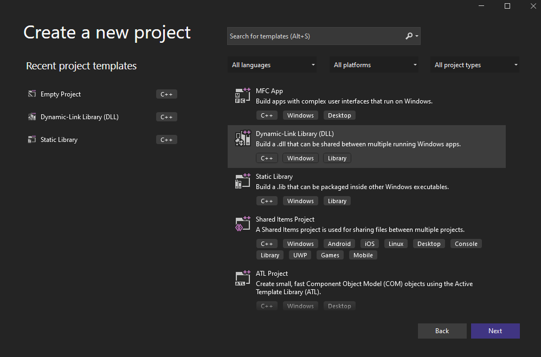541x357 pixels.
Task: Click the recent Empty Project icon
Action: tap(32, 94)
